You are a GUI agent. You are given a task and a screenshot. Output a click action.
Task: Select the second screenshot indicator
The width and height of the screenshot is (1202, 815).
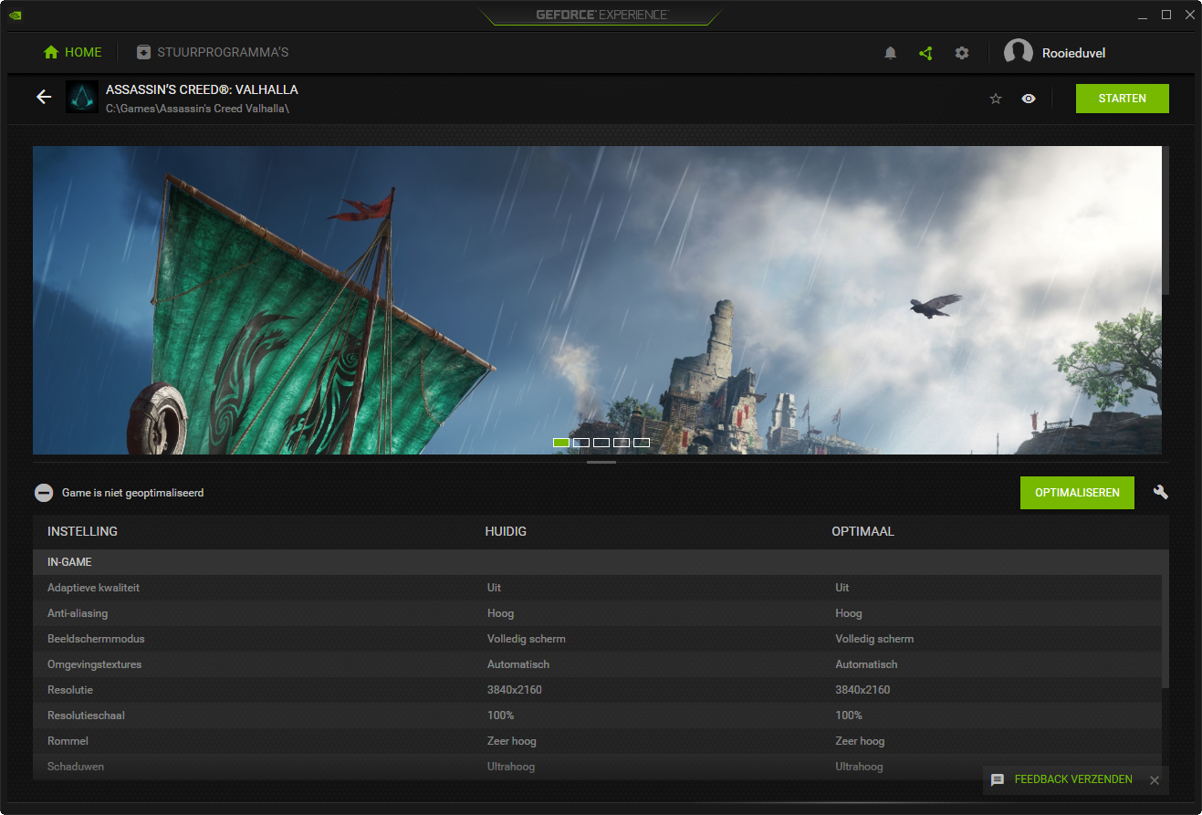[x=581, y=443]
